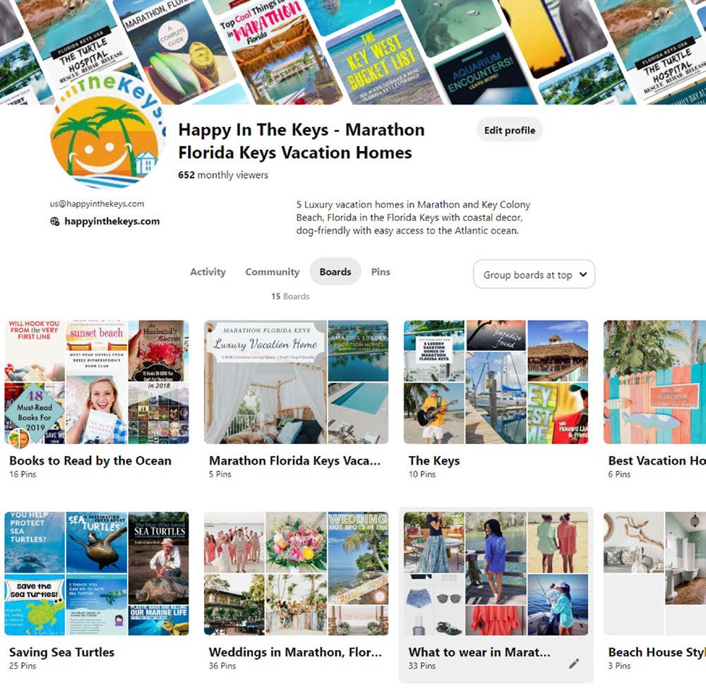The image size is (706, 694).
Task: Open the Pins tab
Action: click(381, 272)
